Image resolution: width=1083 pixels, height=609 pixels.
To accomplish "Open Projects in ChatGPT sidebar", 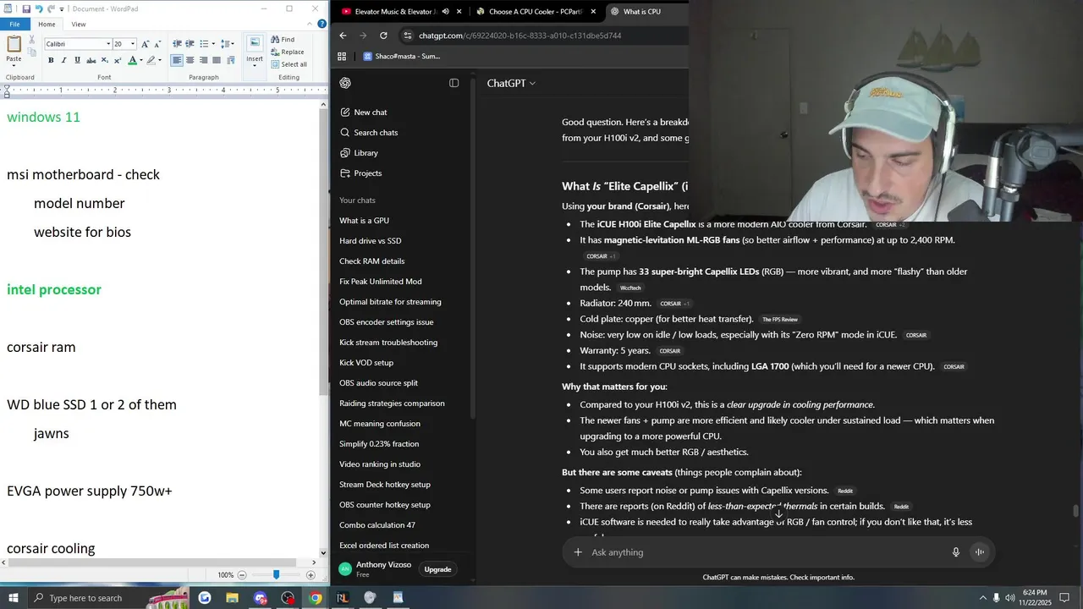I will [367, 173].
